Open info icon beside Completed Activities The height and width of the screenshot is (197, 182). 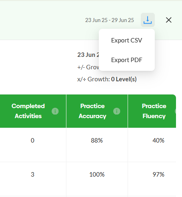click(x=55, y=111)
